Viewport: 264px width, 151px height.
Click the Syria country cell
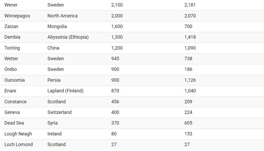point(53,123)
